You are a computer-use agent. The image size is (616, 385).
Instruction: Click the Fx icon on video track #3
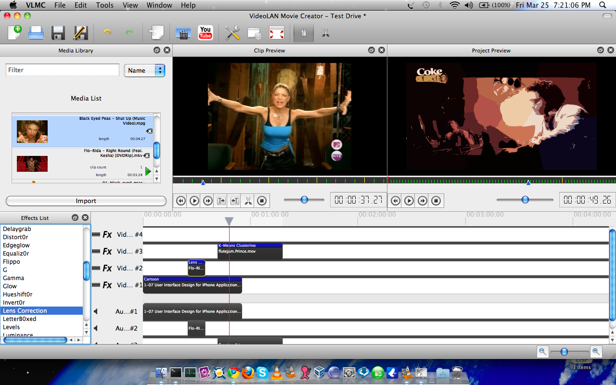pyautogui.click(x=107, y=251)
